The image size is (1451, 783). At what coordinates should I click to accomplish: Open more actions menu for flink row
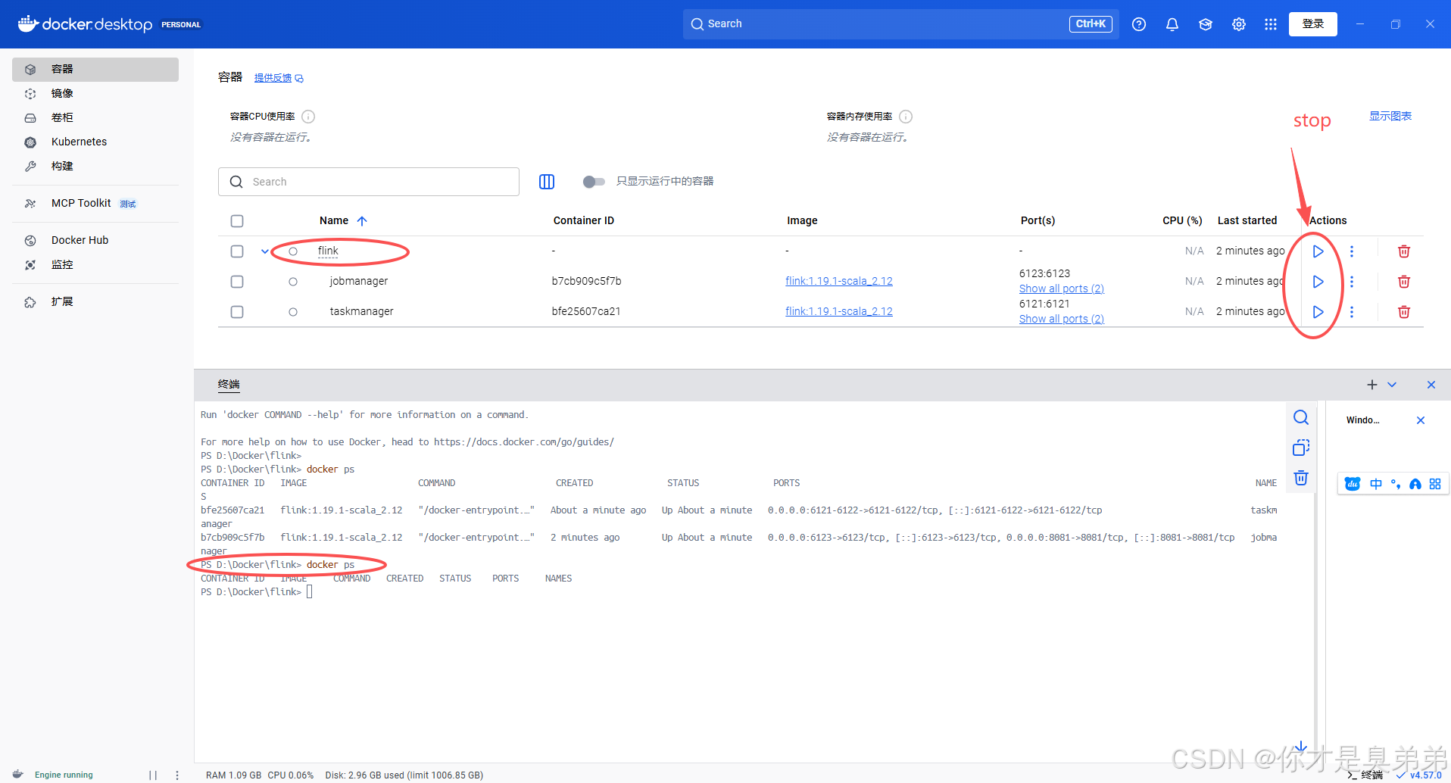click(x=1352, y=251)
